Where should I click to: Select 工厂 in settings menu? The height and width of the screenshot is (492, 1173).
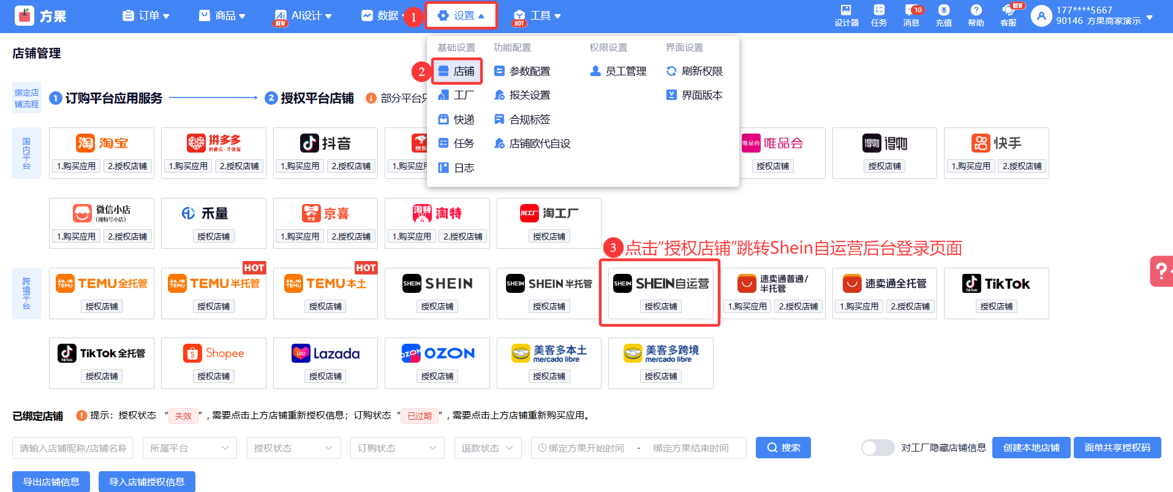click(456, 95)
